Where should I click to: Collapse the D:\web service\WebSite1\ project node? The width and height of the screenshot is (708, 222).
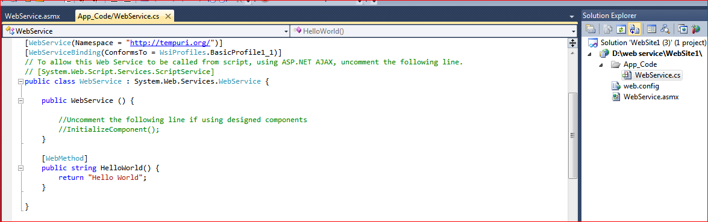tap(591, 54)
